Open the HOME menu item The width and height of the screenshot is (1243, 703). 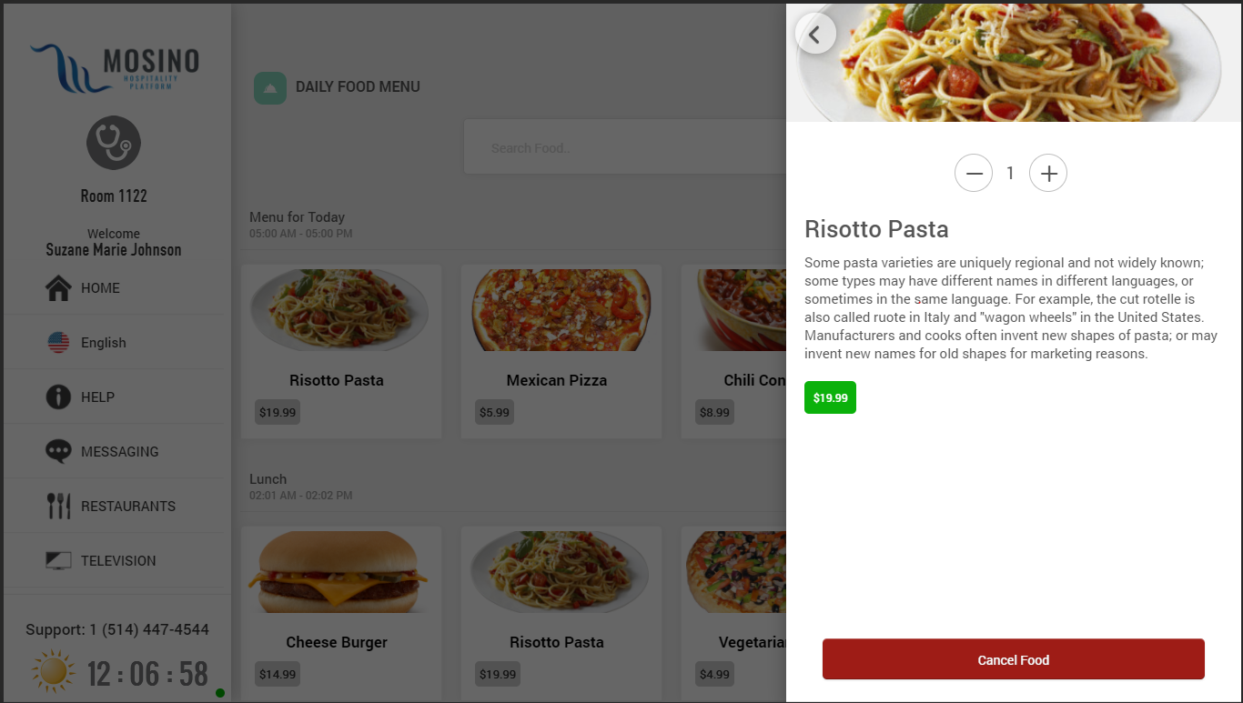point(100,288)
